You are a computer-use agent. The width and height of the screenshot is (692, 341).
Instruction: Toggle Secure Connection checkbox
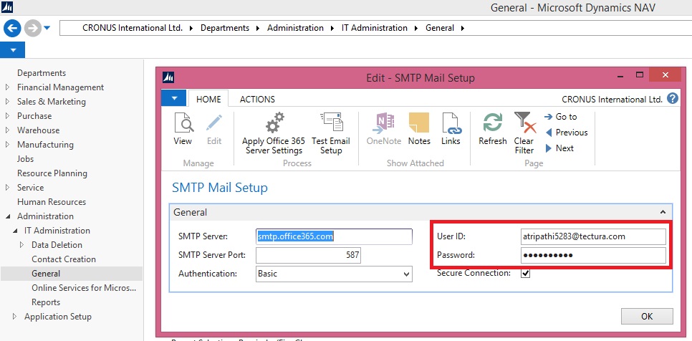[x=525, y=274]
